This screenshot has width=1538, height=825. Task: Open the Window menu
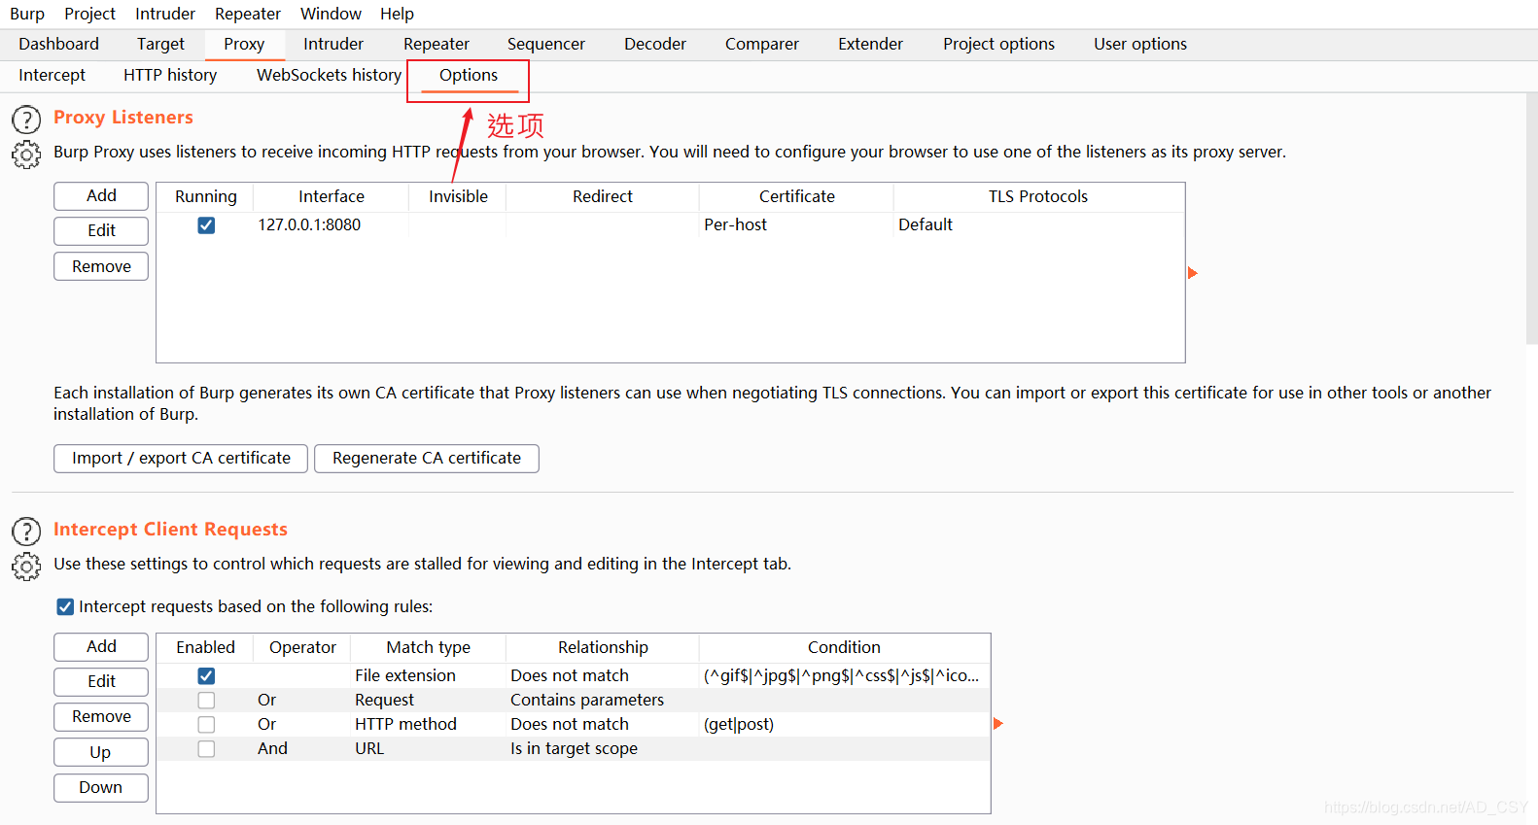[x=331, y=14]
